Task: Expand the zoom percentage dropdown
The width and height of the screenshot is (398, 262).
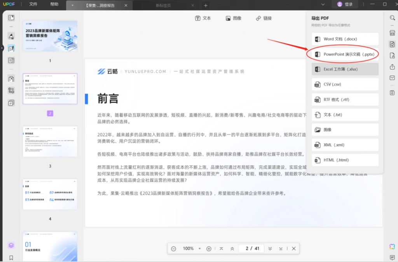Action: 199,248
